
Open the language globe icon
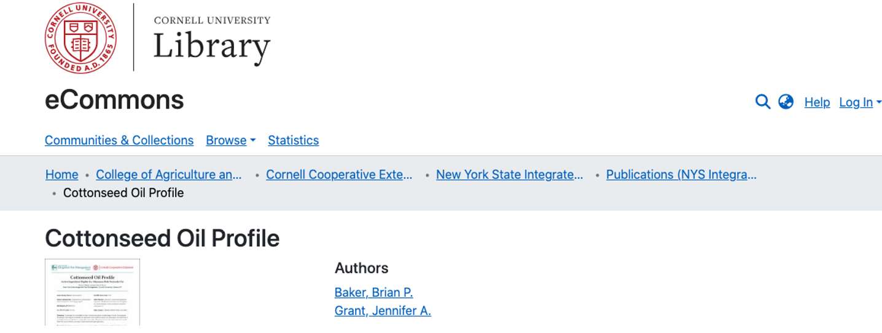click(x=786, y=102)
